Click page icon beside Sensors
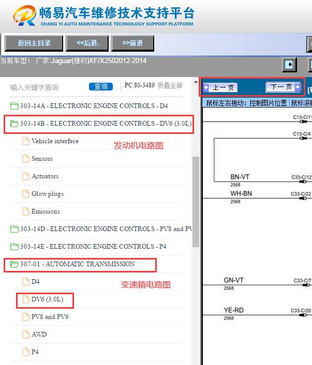This screenshot has width=312, height=365. pos(26,159)
